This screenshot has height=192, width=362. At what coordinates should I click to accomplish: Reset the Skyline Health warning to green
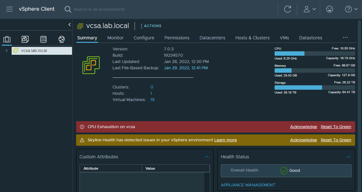[x=336, y=140]
